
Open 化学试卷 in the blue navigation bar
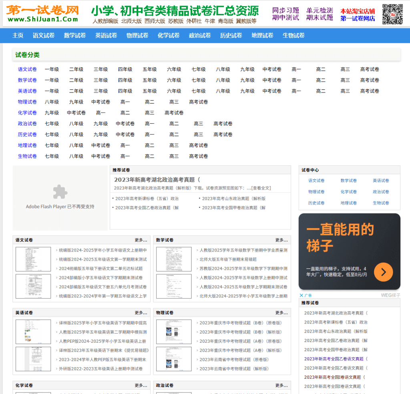169,36
